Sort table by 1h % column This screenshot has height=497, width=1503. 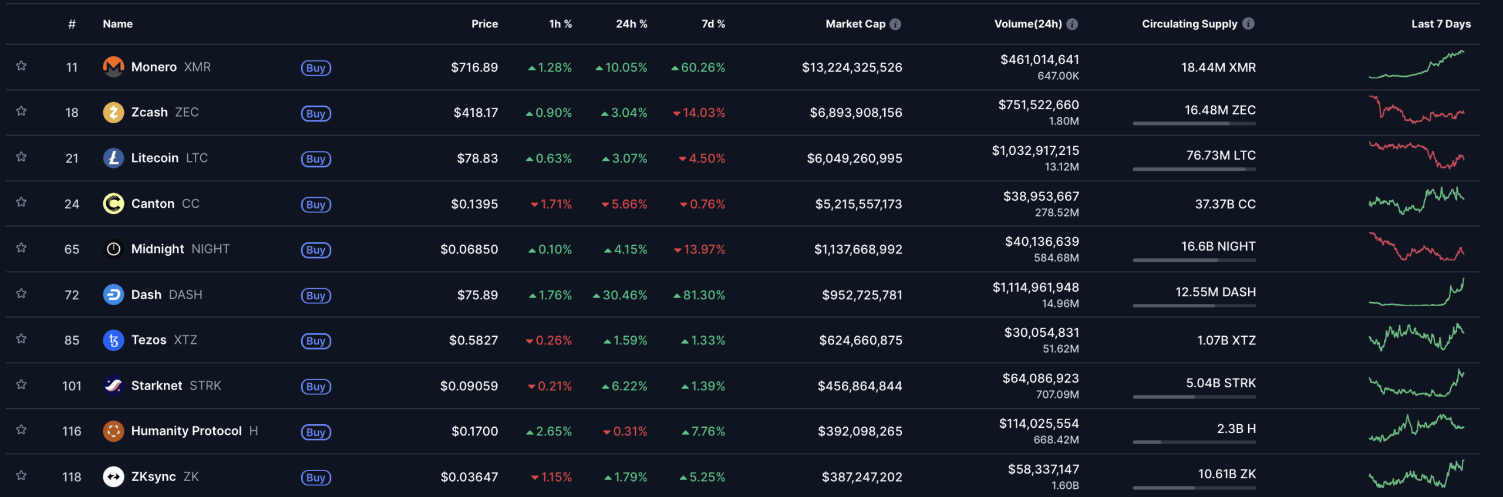pyautogui.click(x=560, y=24)
